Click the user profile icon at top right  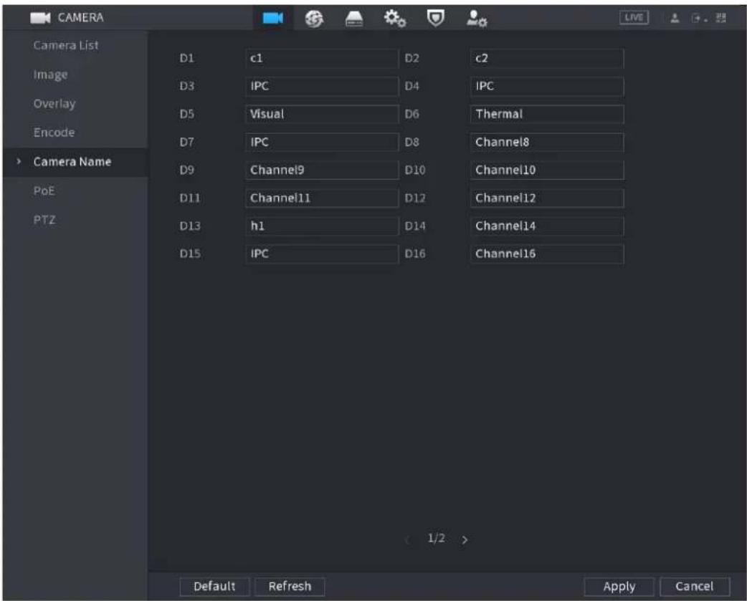pos(675,18)
